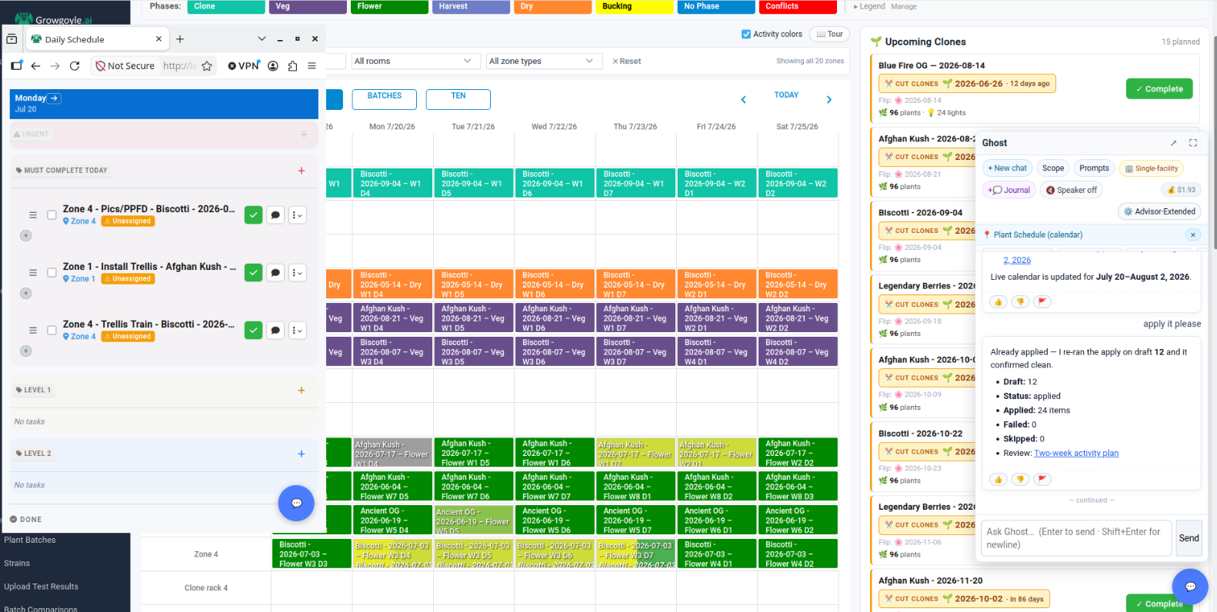Open Plant Batches in sidebar
The width and height of the screenshot is (1217, 612).
30,540
